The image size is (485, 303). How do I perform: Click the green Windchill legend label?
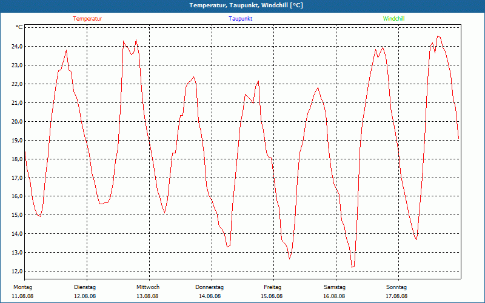(393, 19)
